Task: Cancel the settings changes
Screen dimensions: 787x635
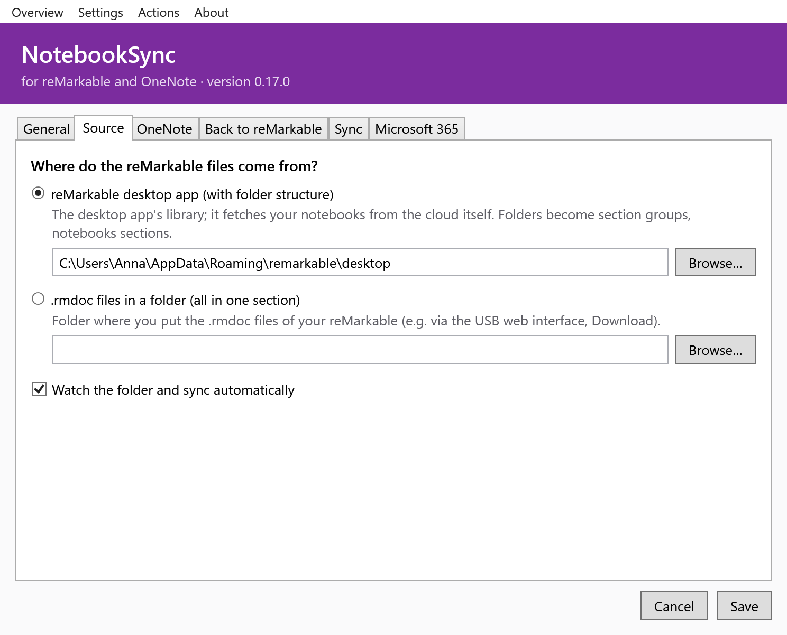Action: click(x=674, y=605)
